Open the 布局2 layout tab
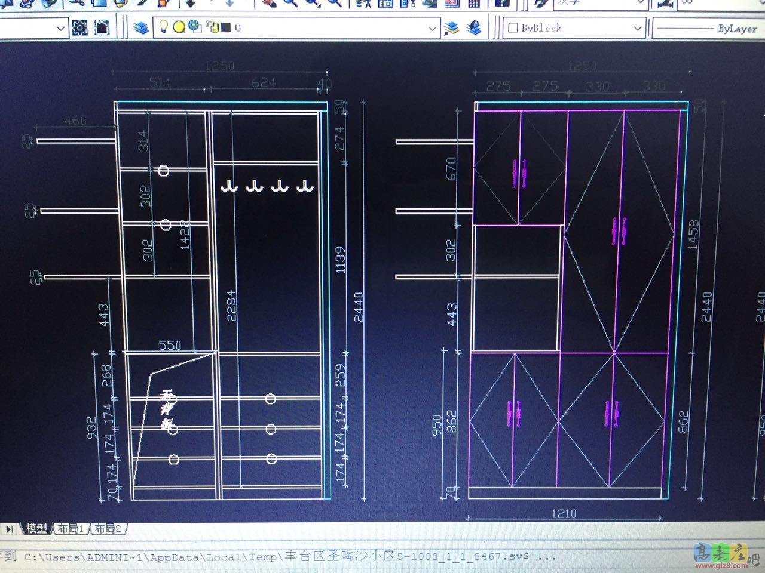 coord(108,529)
